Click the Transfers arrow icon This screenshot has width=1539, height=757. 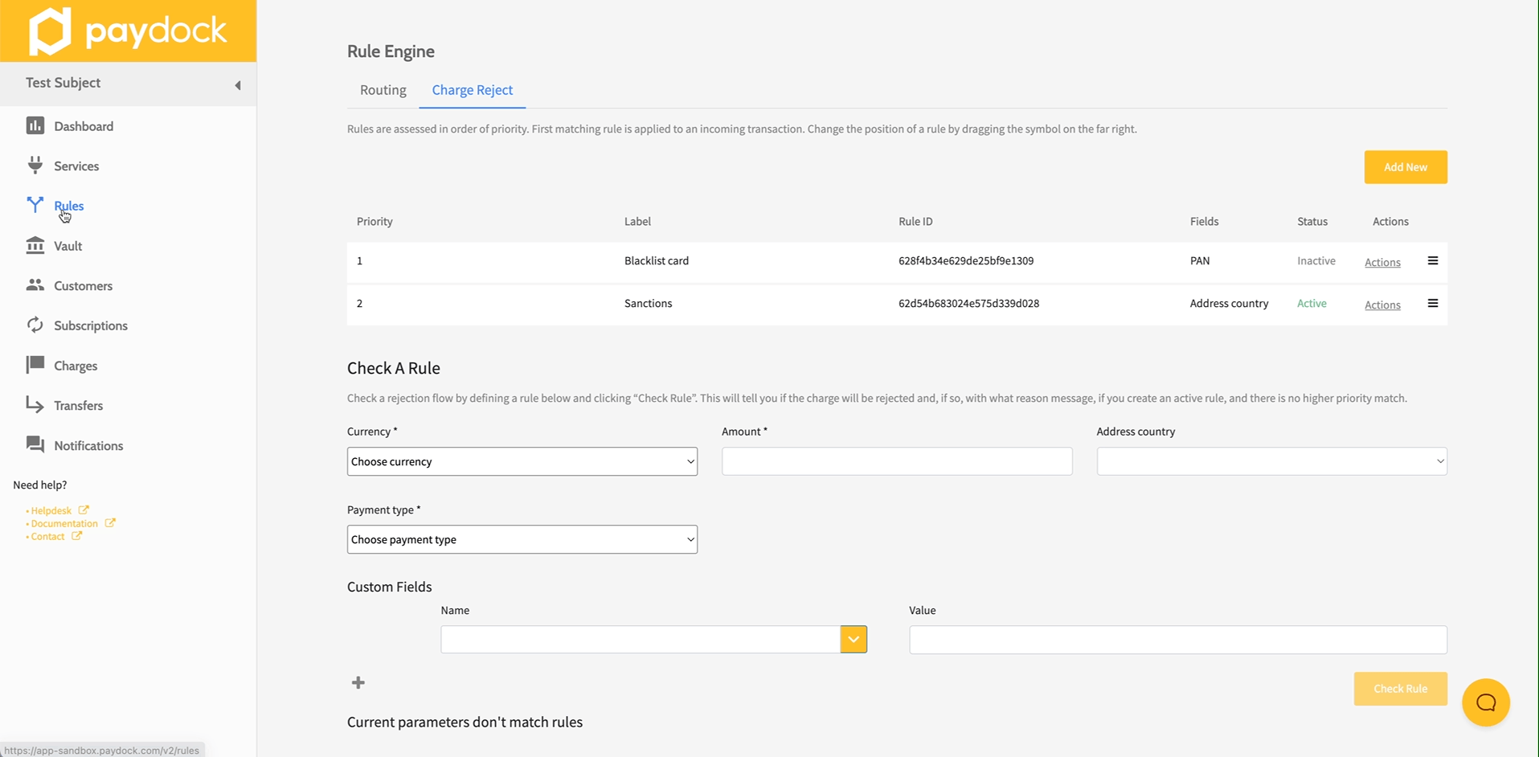point(35,405)
